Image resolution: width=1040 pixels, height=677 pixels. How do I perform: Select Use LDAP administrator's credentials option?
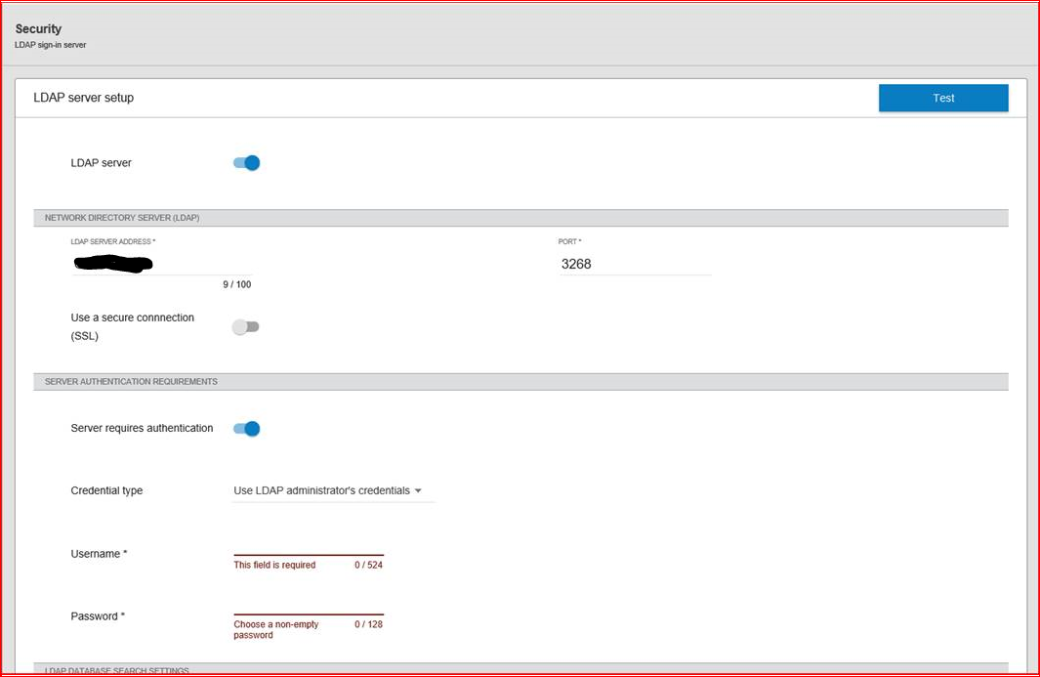(325, 490)
